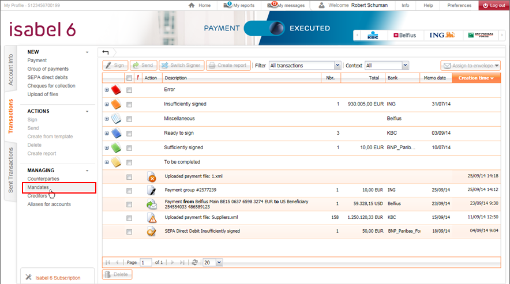Click the Isabel 6 Subscription tools icon

29,277
